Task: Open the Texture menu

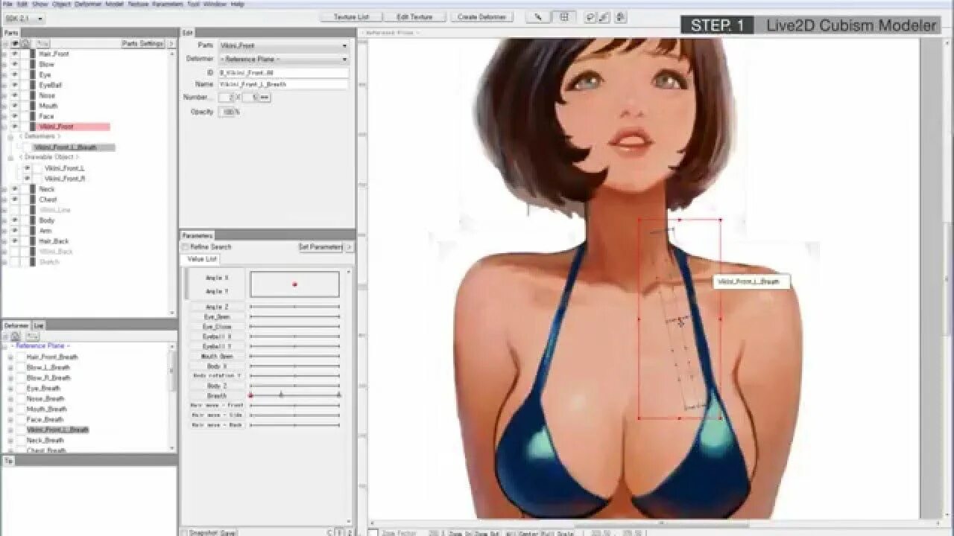Action: tap(137, 4)
